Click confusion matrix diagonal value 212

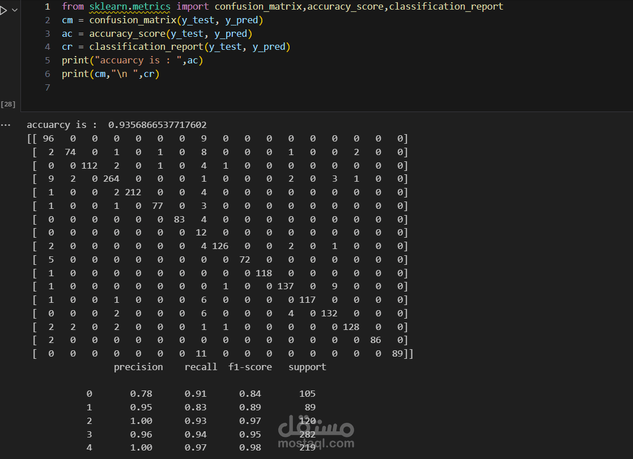tap(133, 192)
